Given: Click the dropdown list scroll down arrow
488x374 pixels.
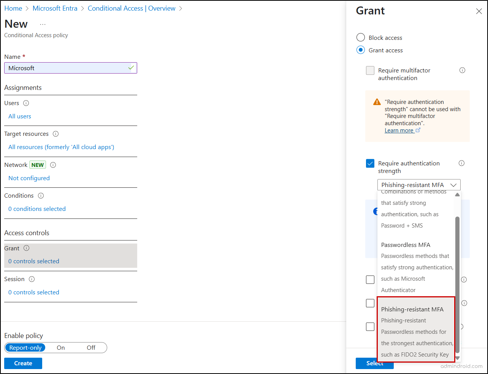Looking at the screenshot, I should [458, 358].
